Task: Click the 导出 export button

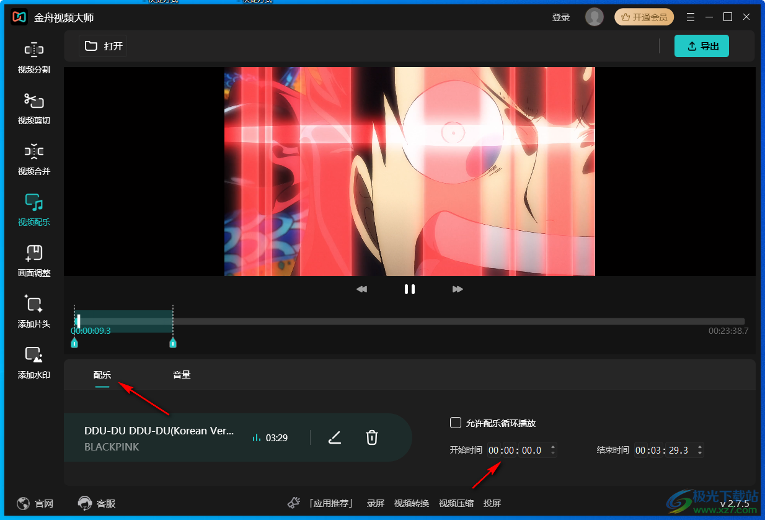Action: pos(702,46)
